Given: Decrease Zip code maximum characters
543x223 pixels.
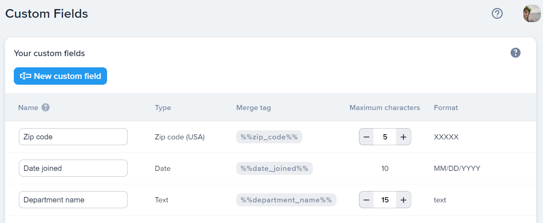Looking at the screenshot, I should tap(366, 137).
